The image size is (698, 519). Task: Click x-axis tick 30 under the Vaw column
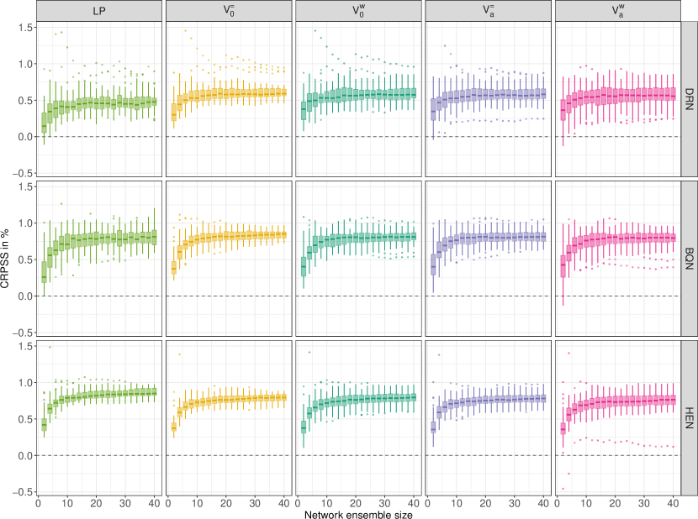tap(644, 503)
